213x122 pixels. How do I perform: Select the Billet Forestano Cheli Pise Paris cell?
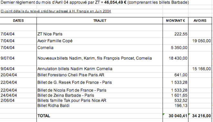100,75
